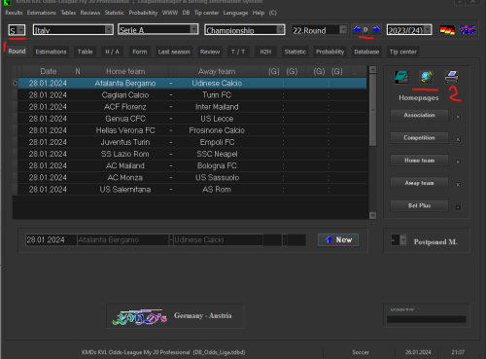The height and width of the screenshot is (359, 486).
Task: Click the Date column header
Action: pos(48,71)
